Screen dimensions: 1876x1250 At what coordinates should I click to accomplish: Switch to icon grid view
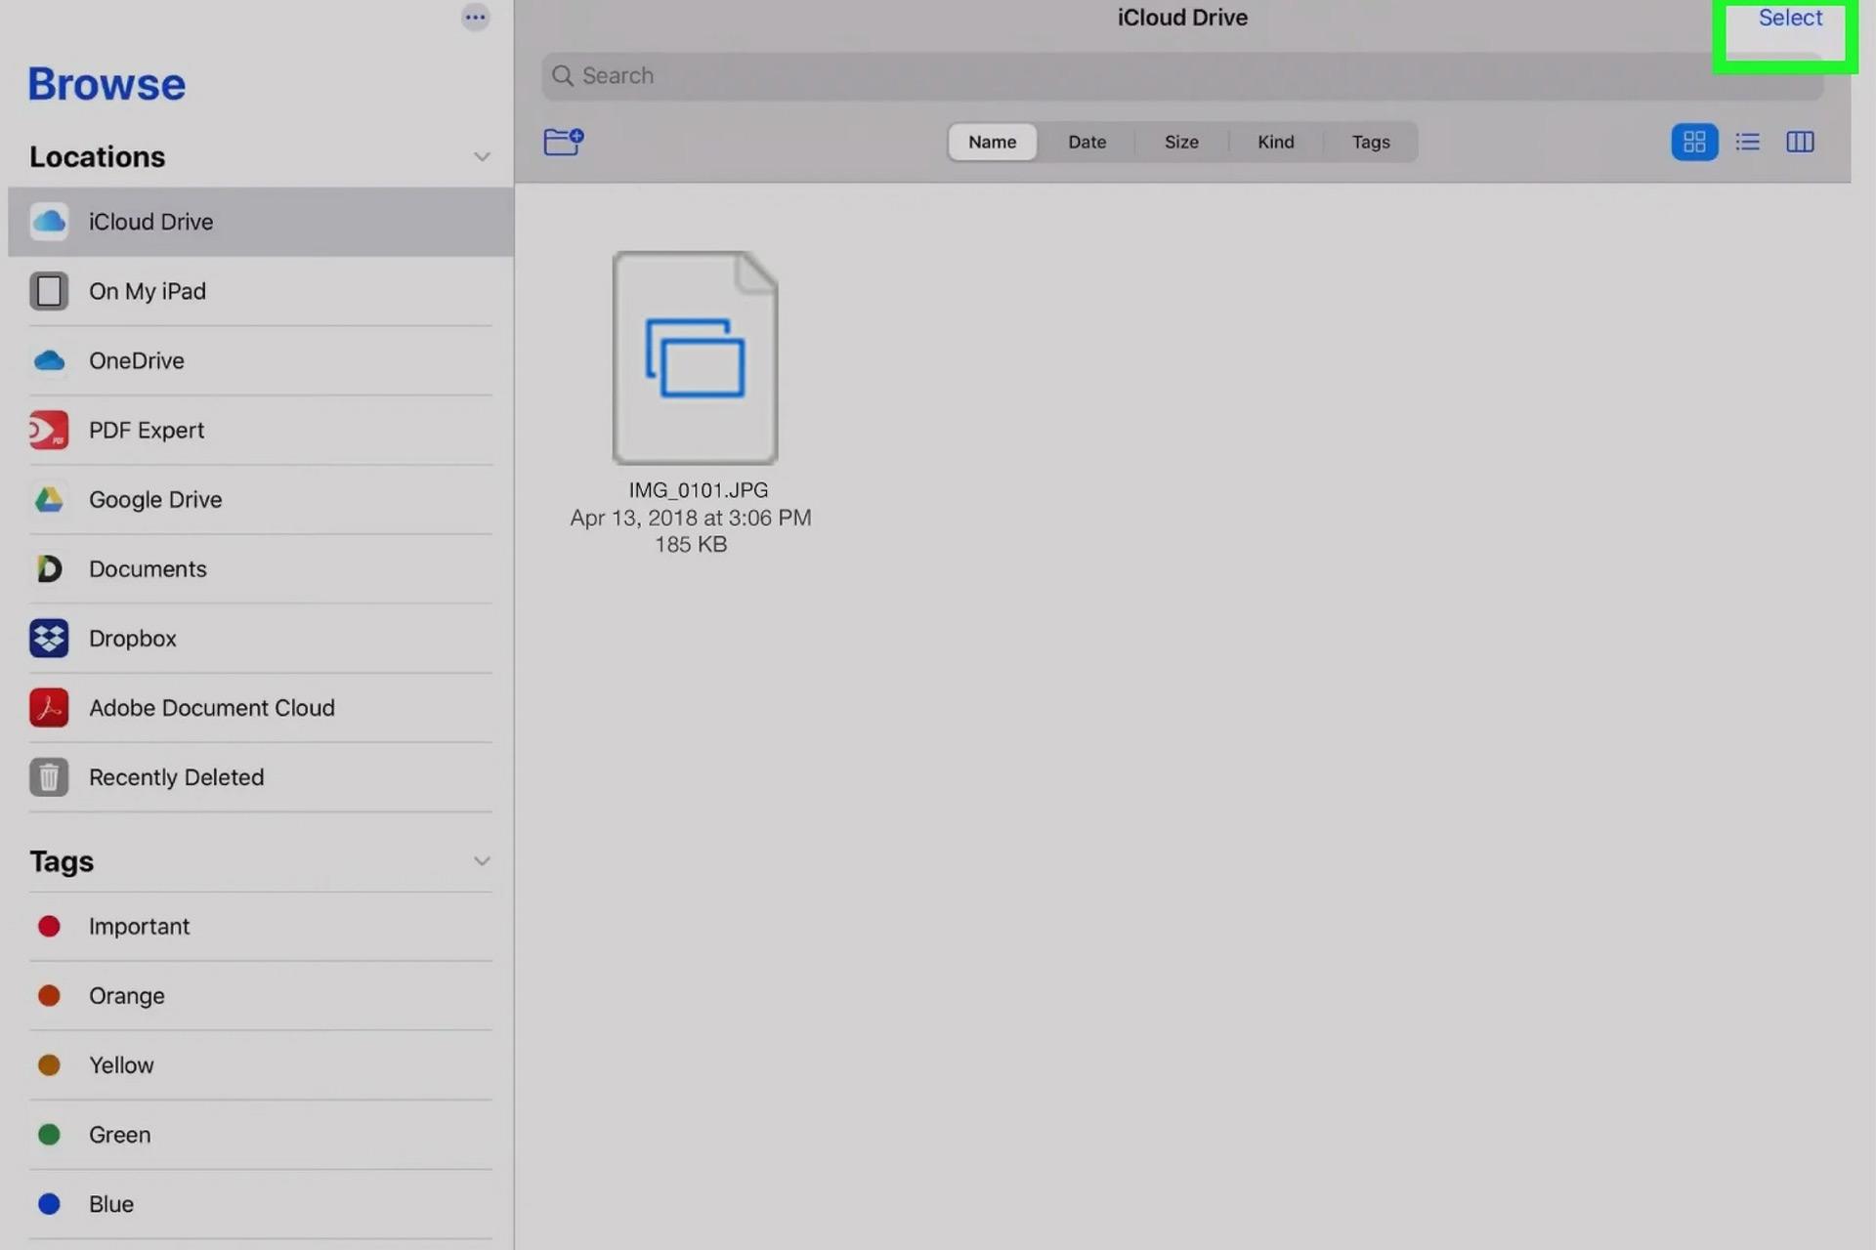(1694, 143)
